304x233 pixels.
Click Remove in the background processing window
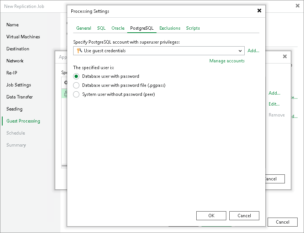point(277,115)
